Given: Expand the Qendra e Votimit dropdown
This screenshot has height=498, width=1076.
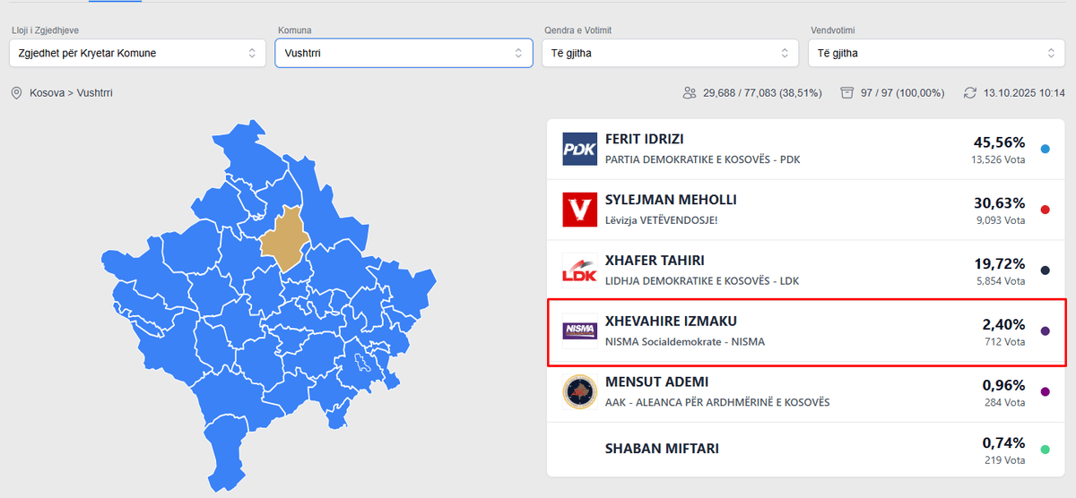Looking at the screenshot, I should 670,53.
